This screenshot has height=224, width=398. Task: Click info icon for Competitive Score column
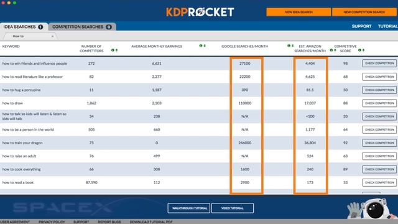[x=359, y=50]
